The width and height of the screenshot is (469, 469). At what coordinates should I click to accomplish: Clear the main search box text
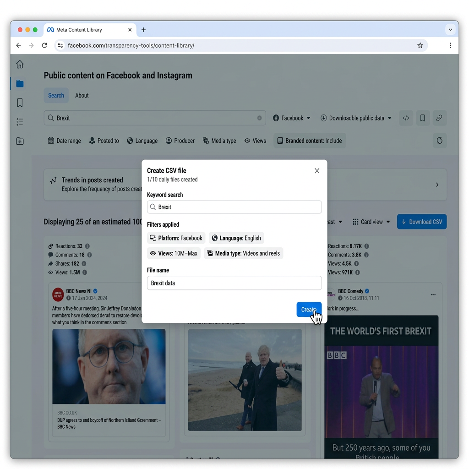pyautogui.click(x=259, y=118)
